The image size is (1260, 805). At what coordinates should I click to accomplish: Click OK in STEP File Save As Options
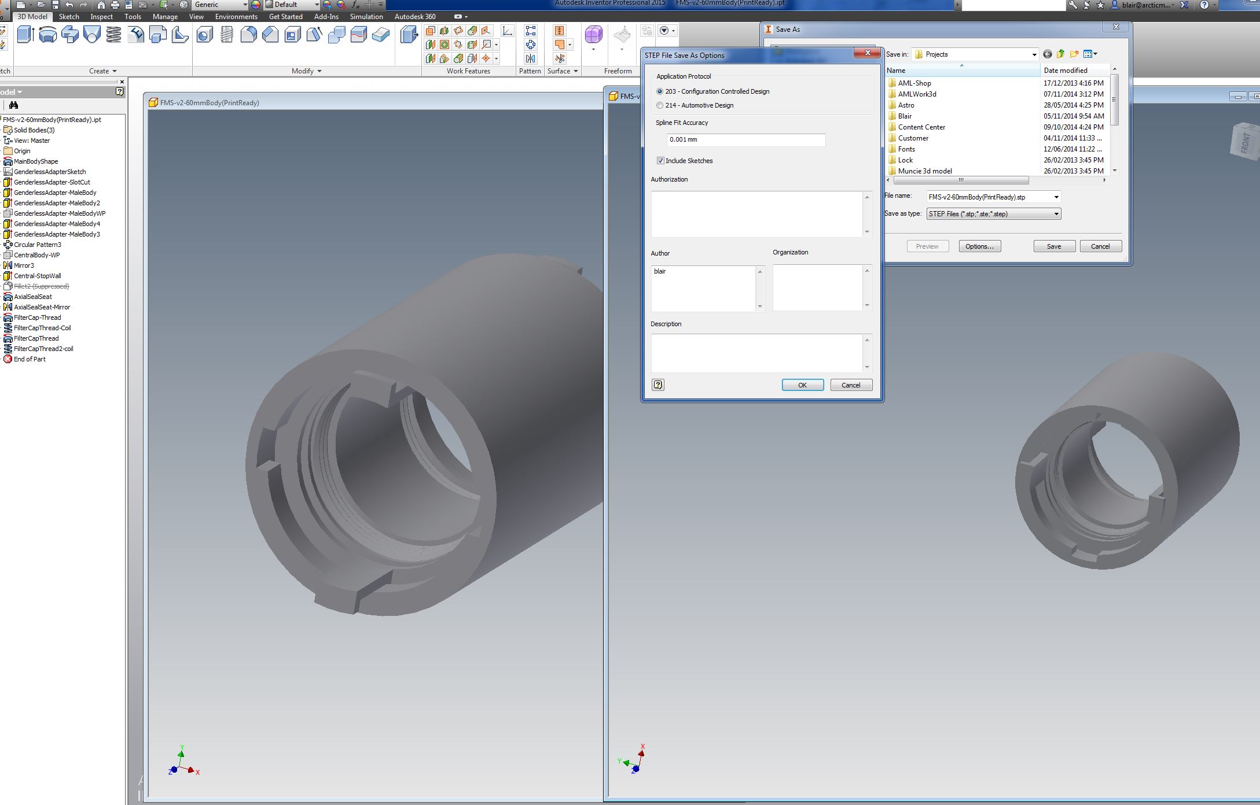click(x=803, y=385)
